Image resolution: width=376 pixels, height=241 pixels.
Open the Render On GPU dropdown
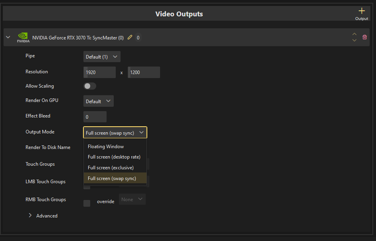[99, 101]
